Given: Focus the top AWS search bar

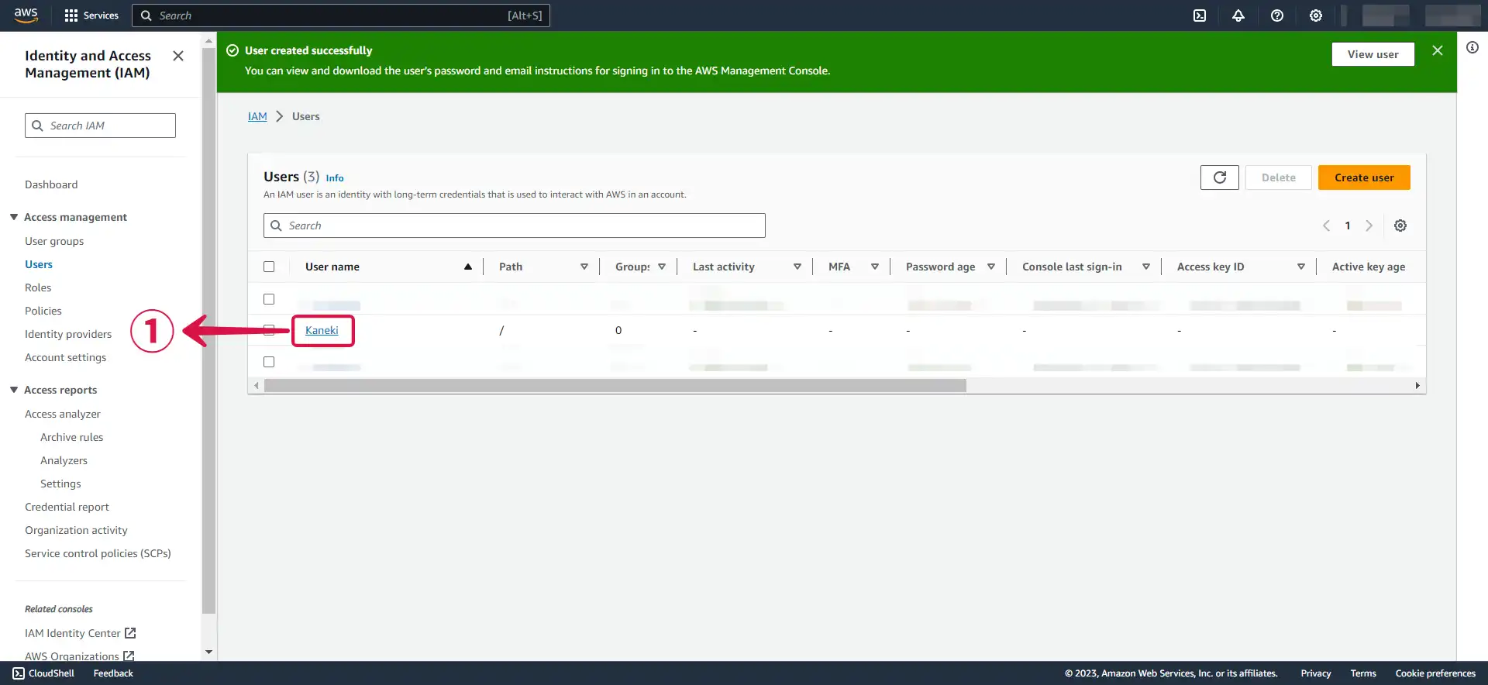Looking at the screenshot, I should click(x=341, y=15).
